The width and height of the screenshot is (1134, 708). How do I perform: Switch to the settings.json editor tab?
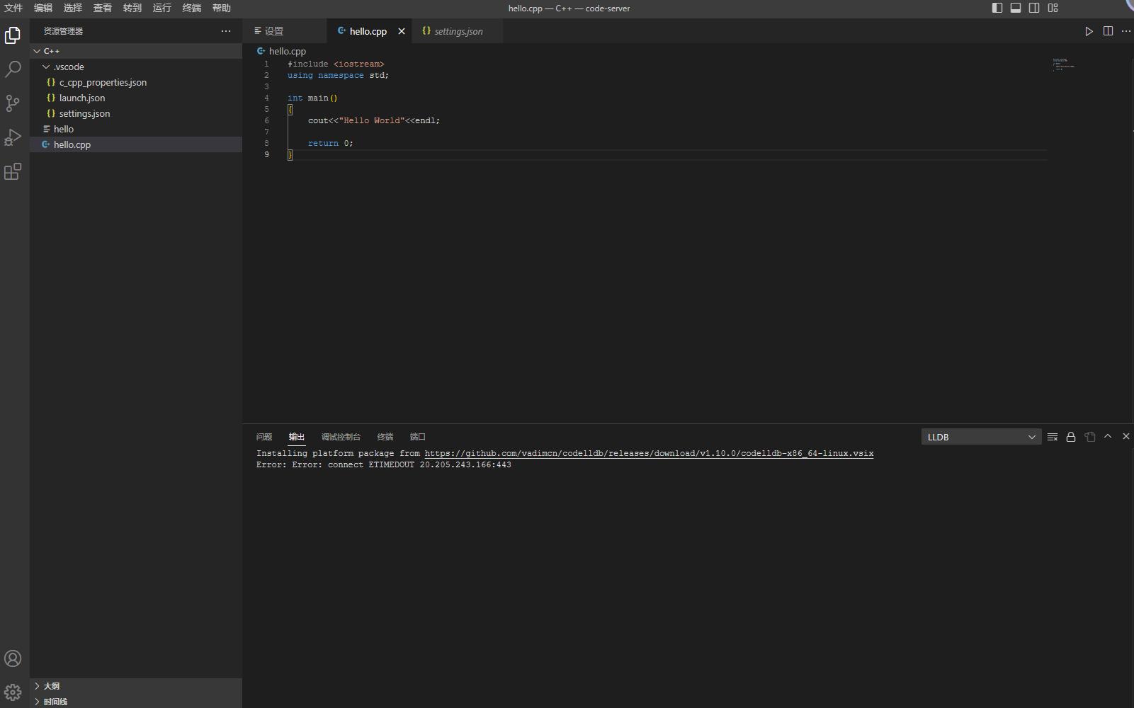(458, 31)
